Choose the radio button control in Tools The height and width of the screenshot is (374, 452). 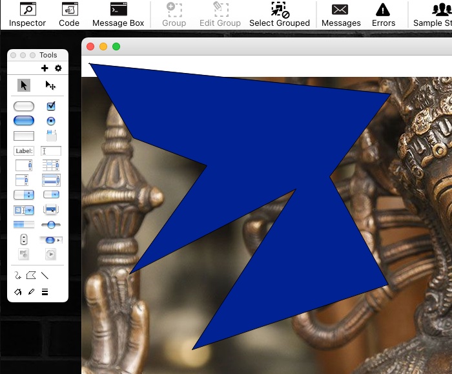51,121
